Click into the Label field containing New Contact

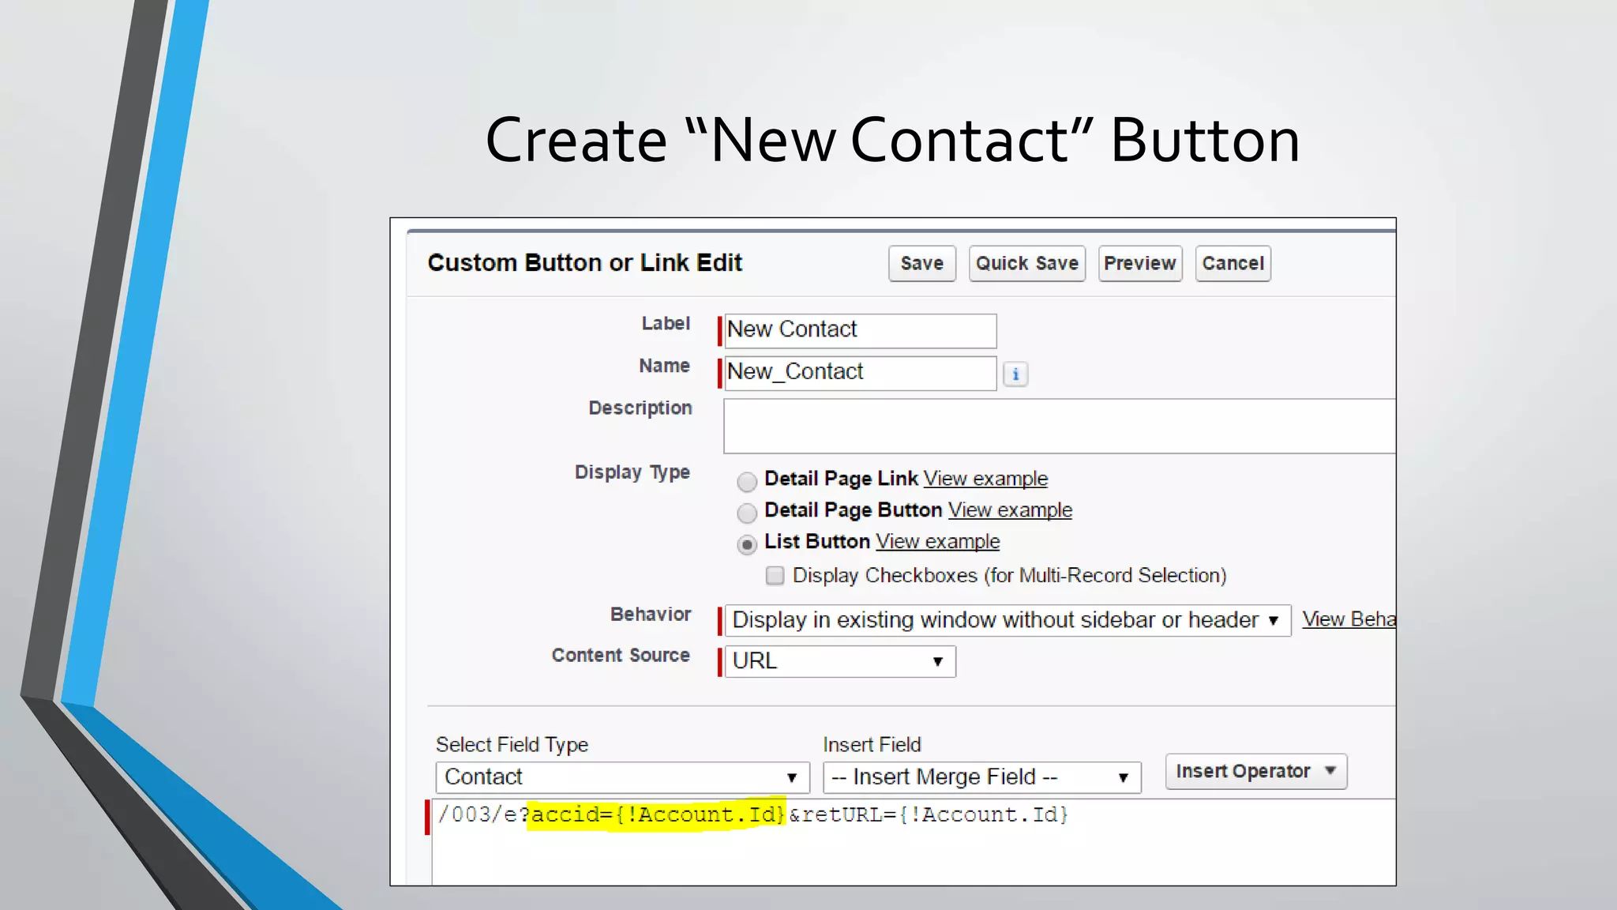(x=860, y=331)
